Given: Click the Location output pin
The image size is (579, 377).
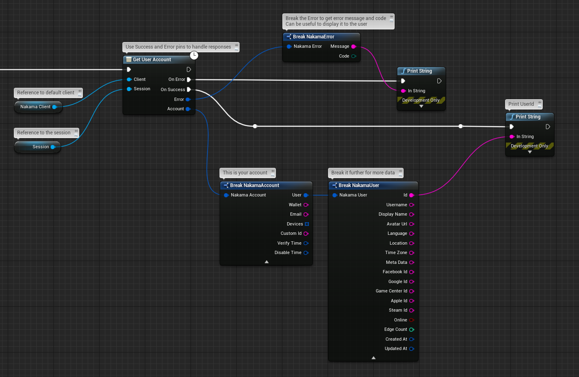Looking at the screenshot, I should pos(412,243).
